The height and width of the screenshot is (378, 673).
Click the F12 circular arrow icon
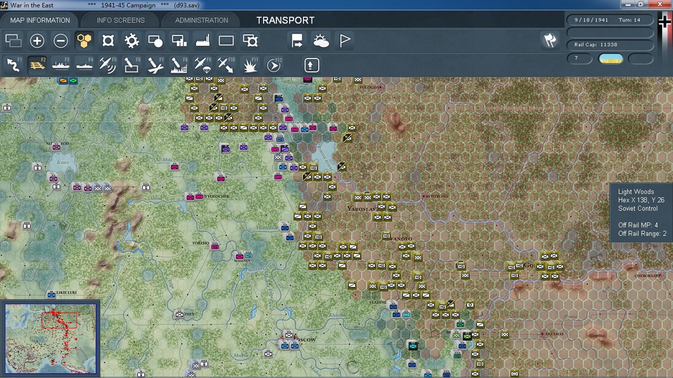coord(273,65)
